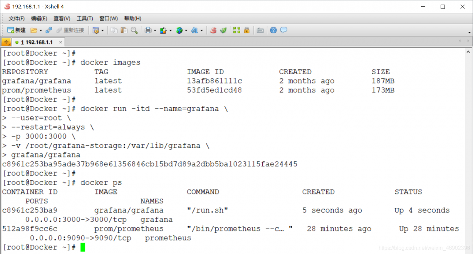The width and height of the screenshot is (473, 254).
Task: Click the padlock lock icon
Action: tap(246, 30)
